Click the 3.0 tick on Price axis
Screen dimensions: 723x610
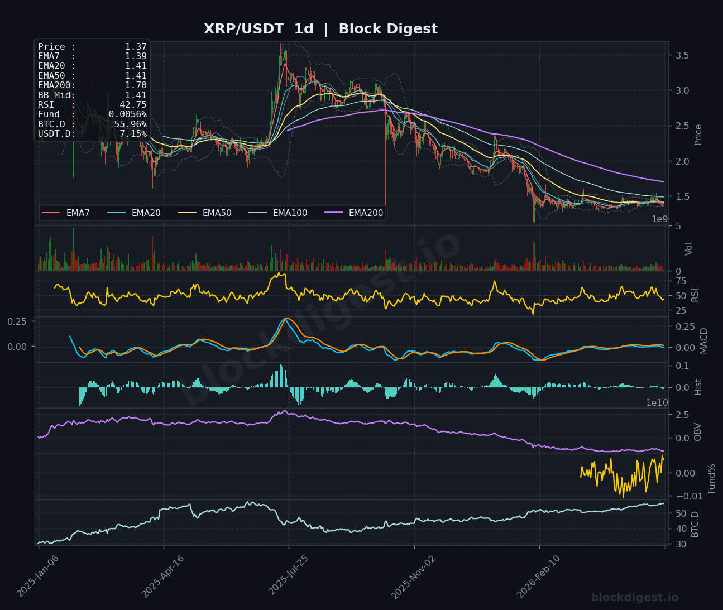(682, 90)
